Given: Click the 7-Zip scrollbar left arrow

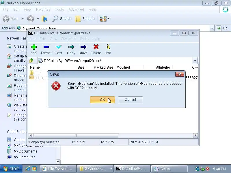Looking at the screenshot, I should 31,135.
